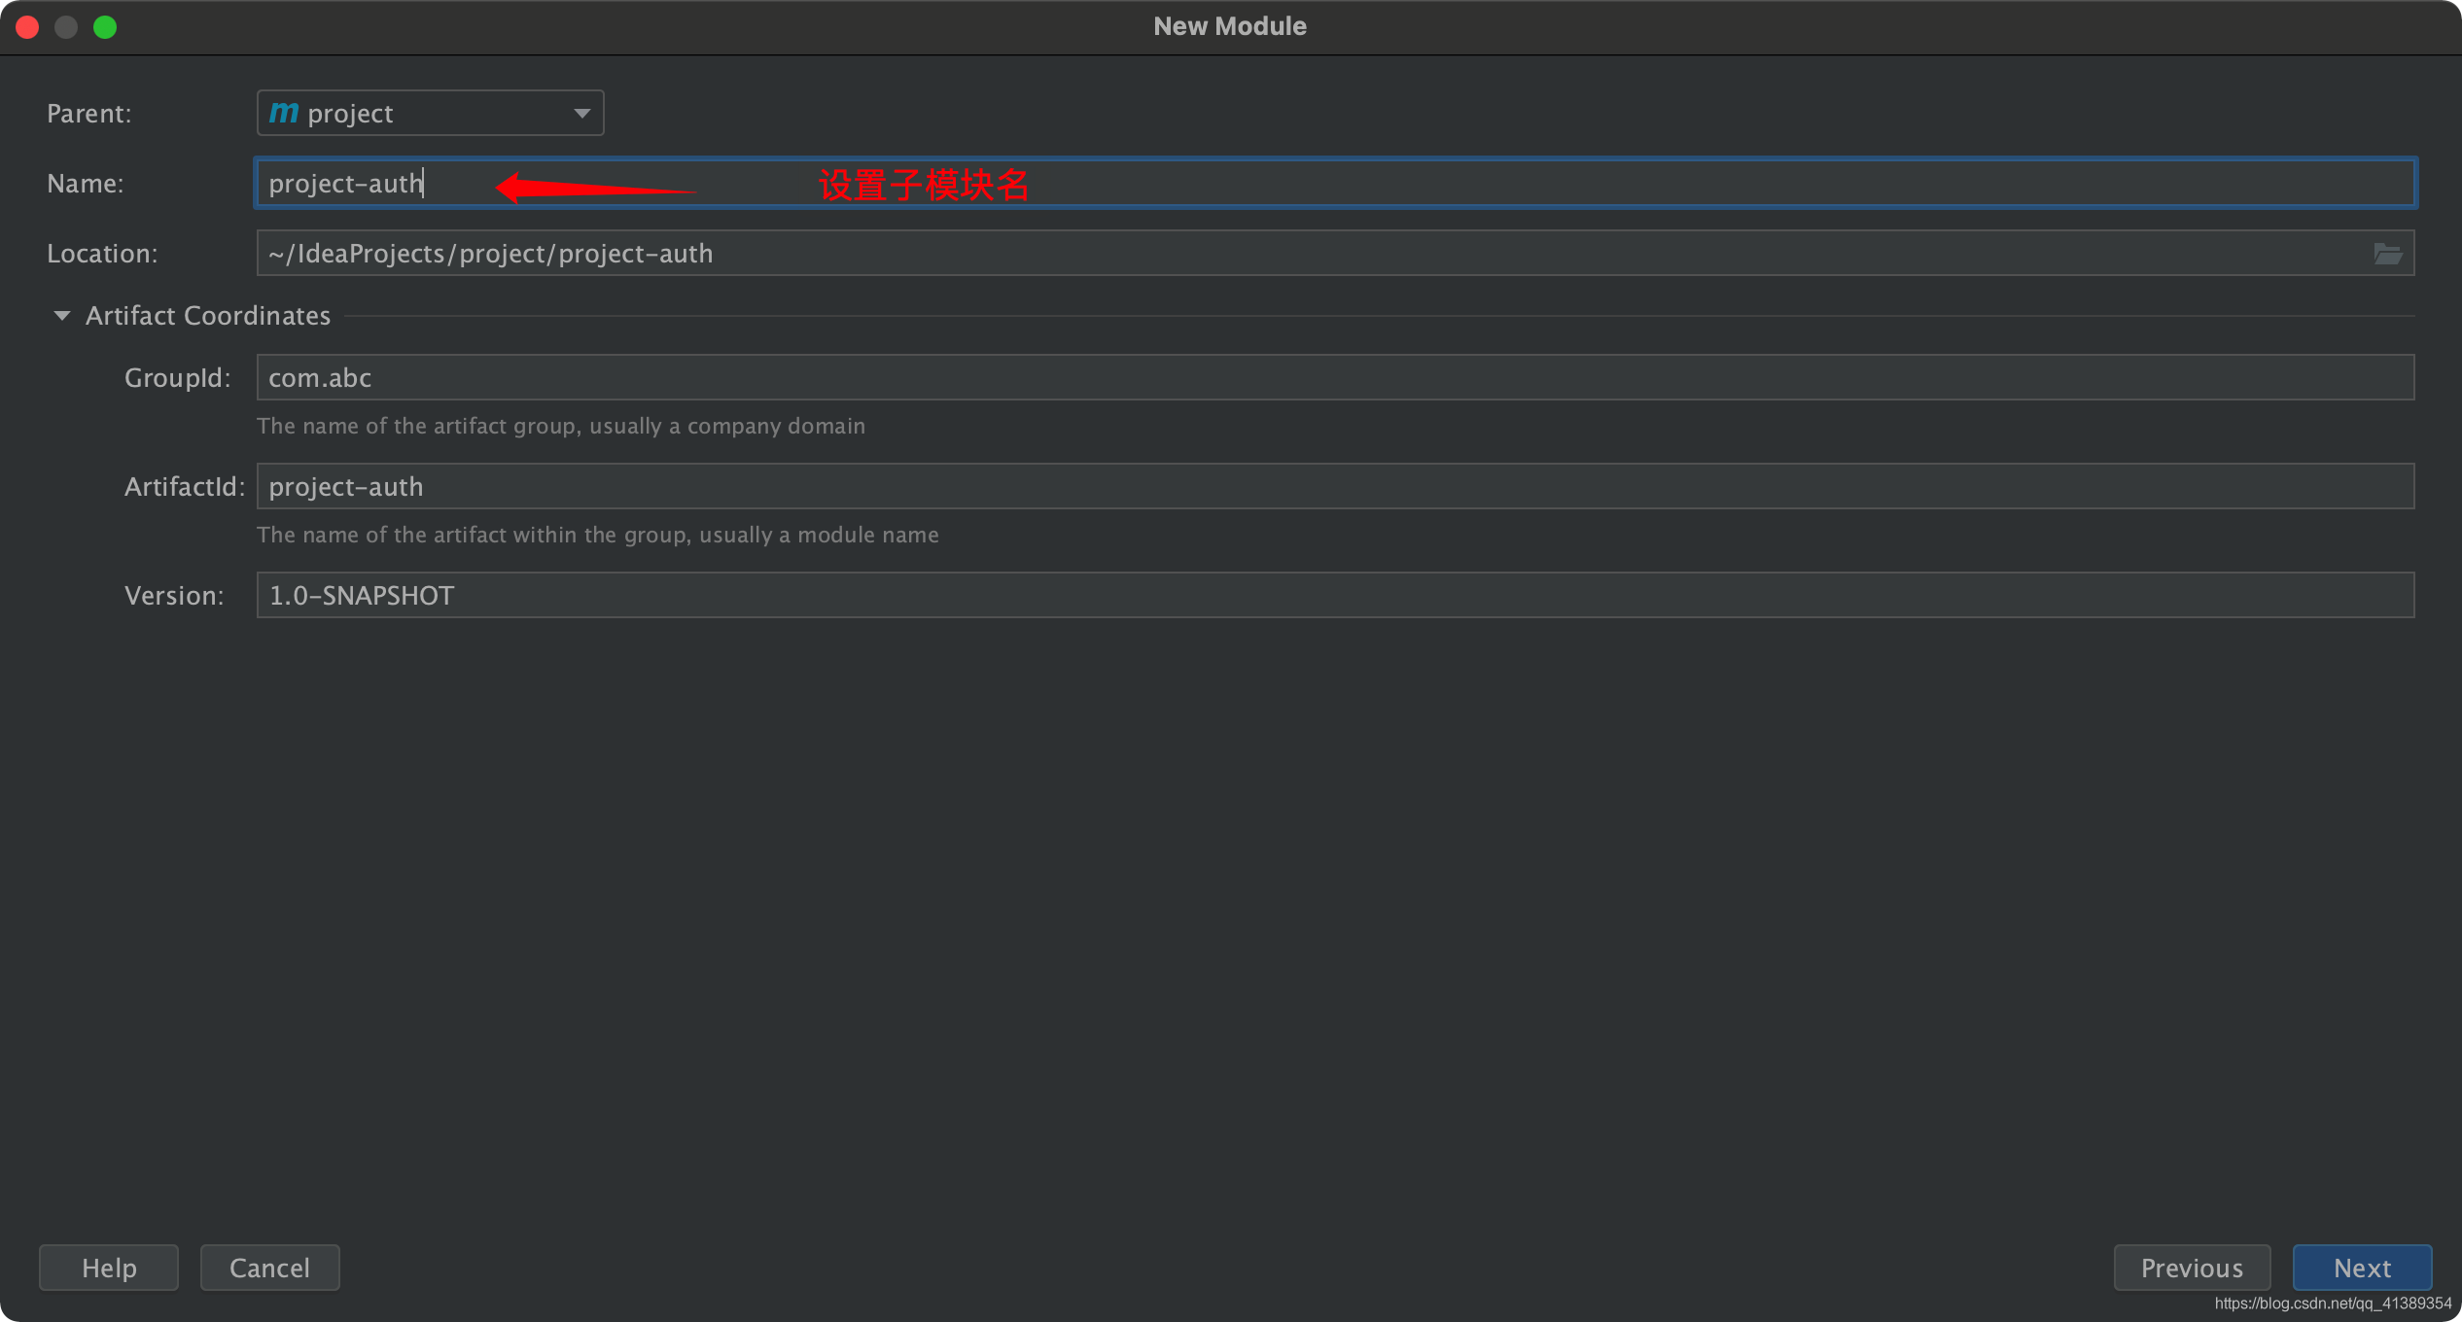
Task: Click the green full-screen window button
Action: 105,27
